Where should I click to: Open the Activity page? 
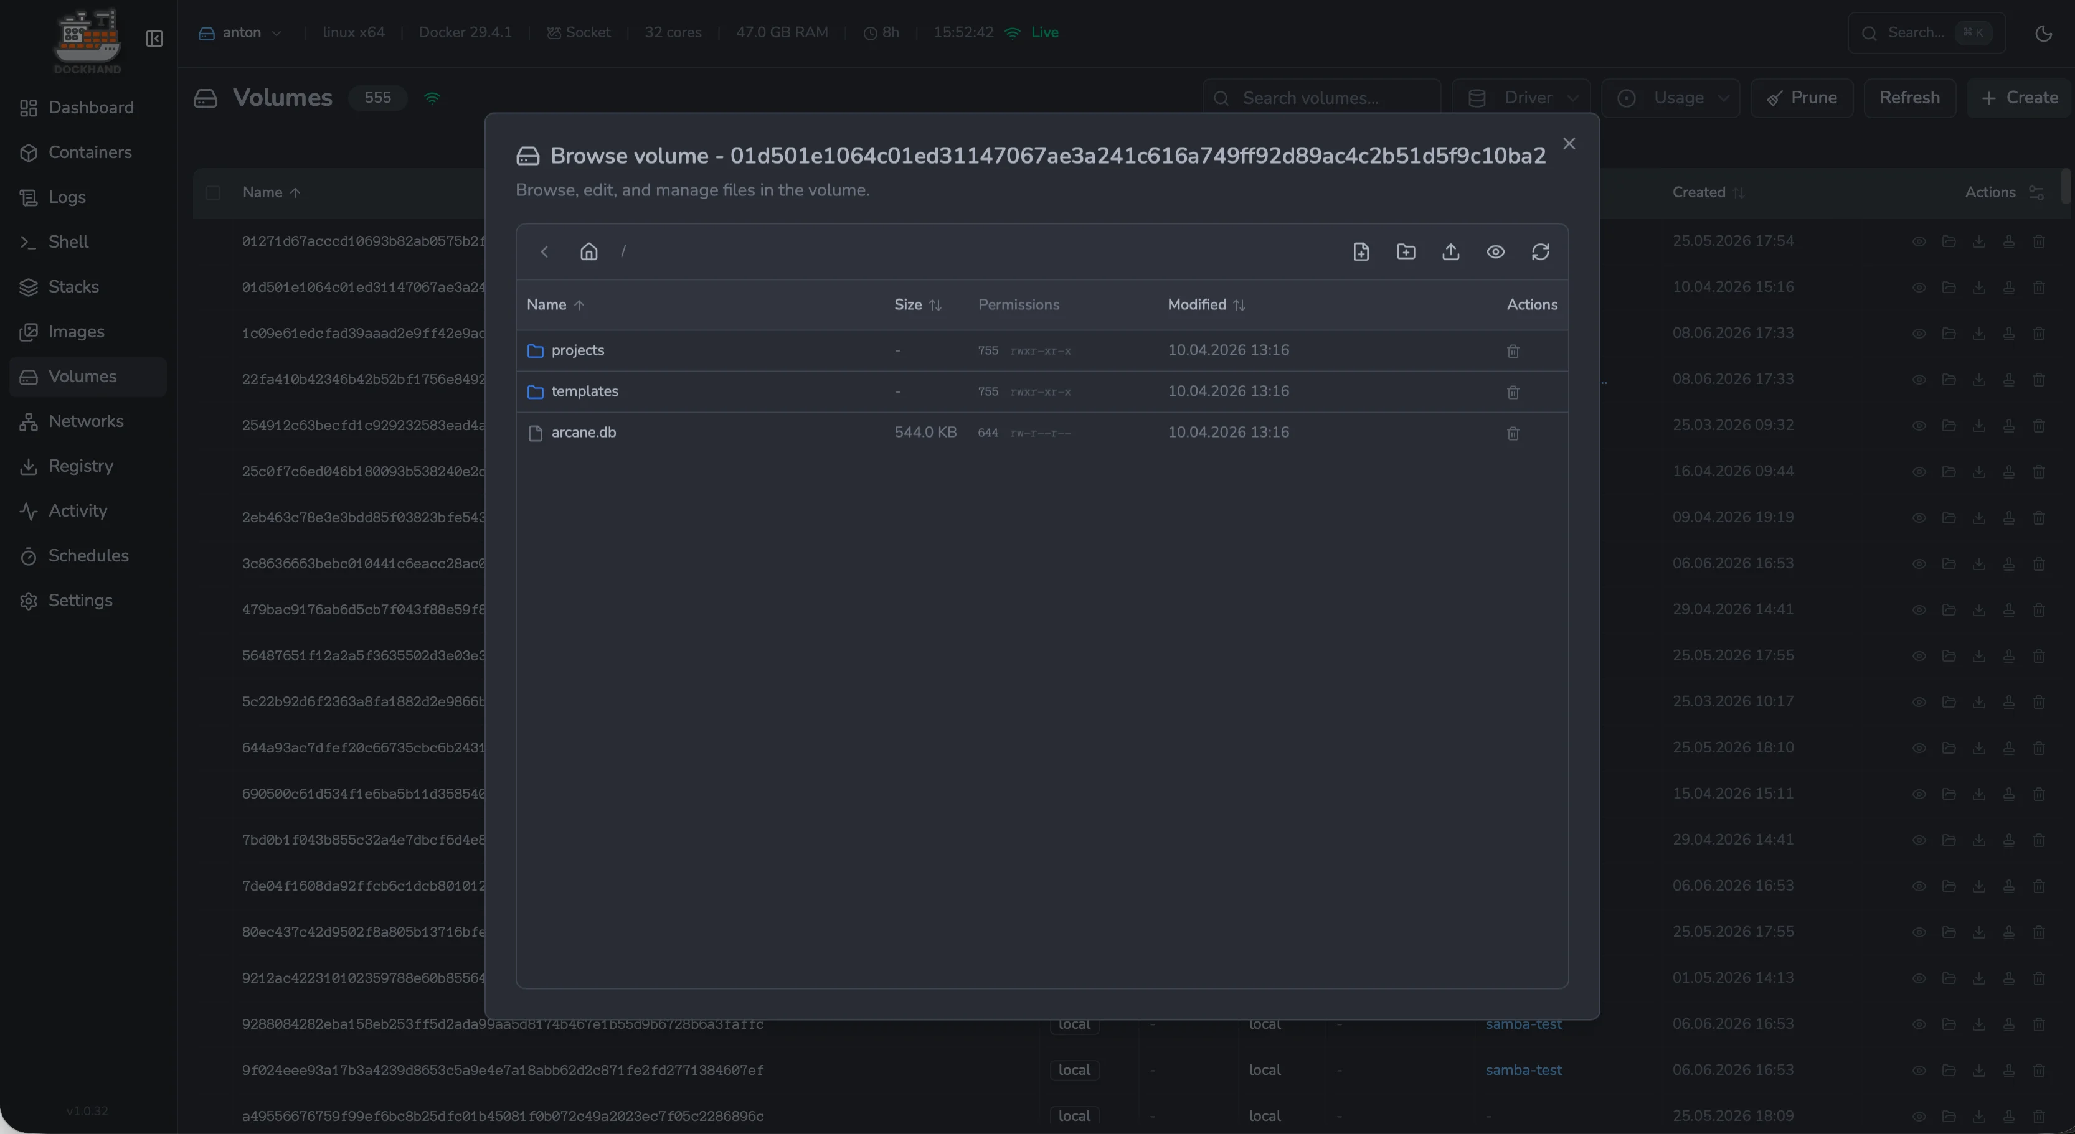point(87,511)
